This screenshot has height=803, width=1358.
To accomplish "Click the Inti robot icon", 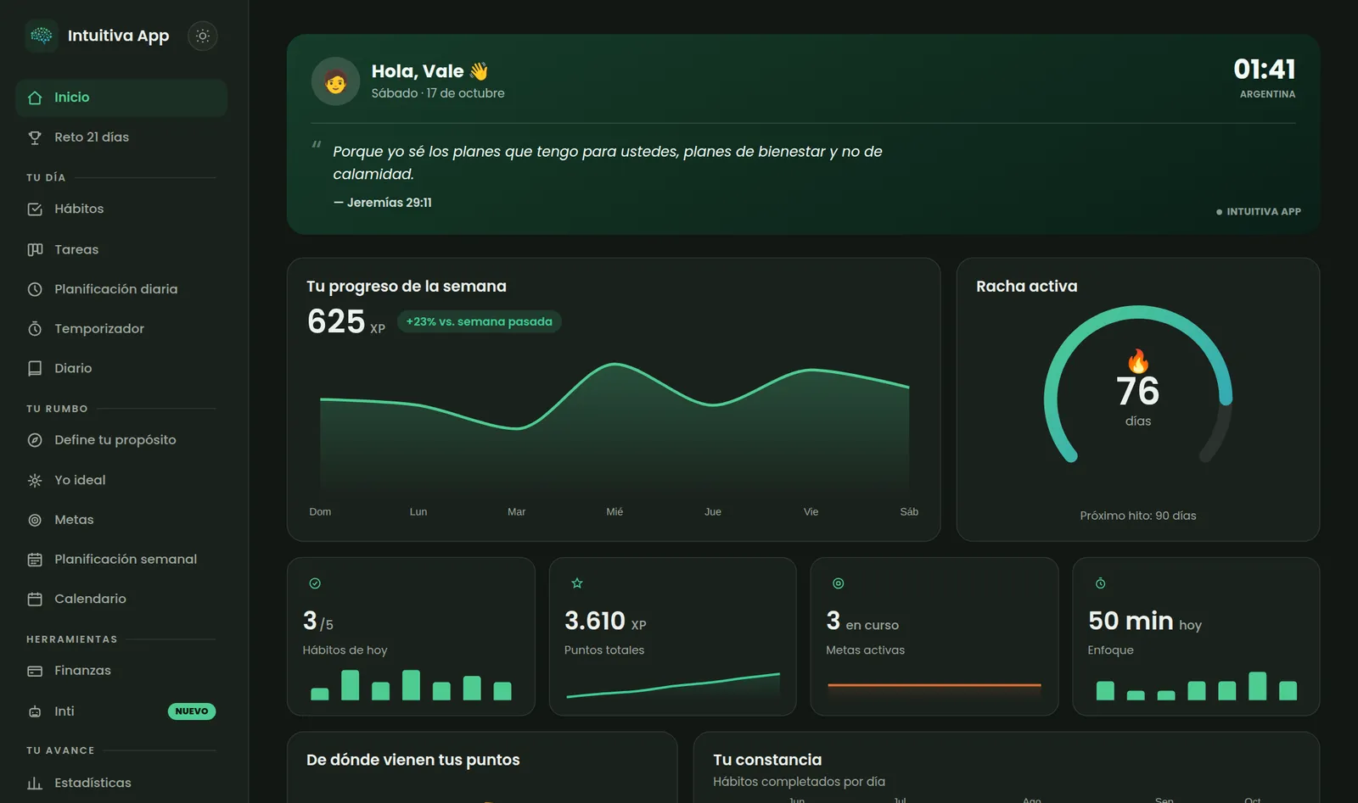I will (35, 711).
